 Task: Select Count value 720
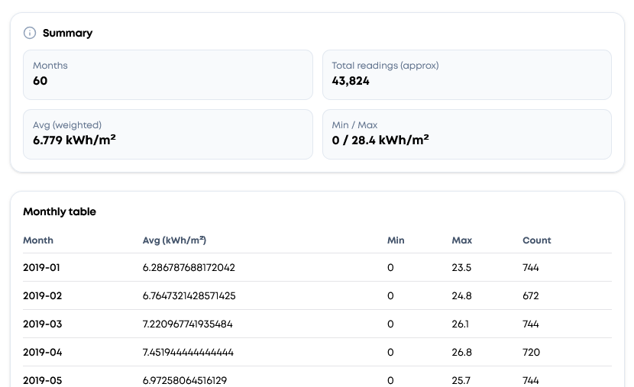(532, 352)
